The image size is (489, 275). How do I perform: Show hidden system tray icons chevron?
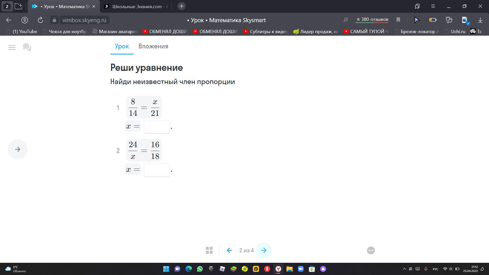point(404,269)
